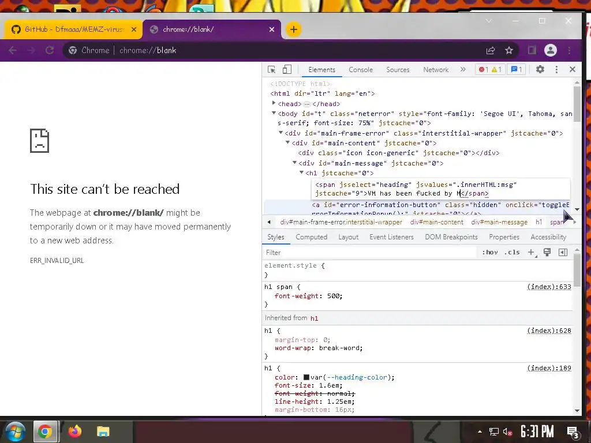591x443 pixels.
Task: Open the (index):633 source link
Action: point(549,287)
